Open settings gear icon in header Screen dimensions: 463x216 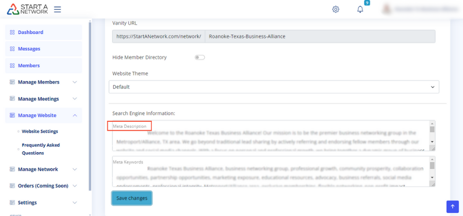pos(336,9)
